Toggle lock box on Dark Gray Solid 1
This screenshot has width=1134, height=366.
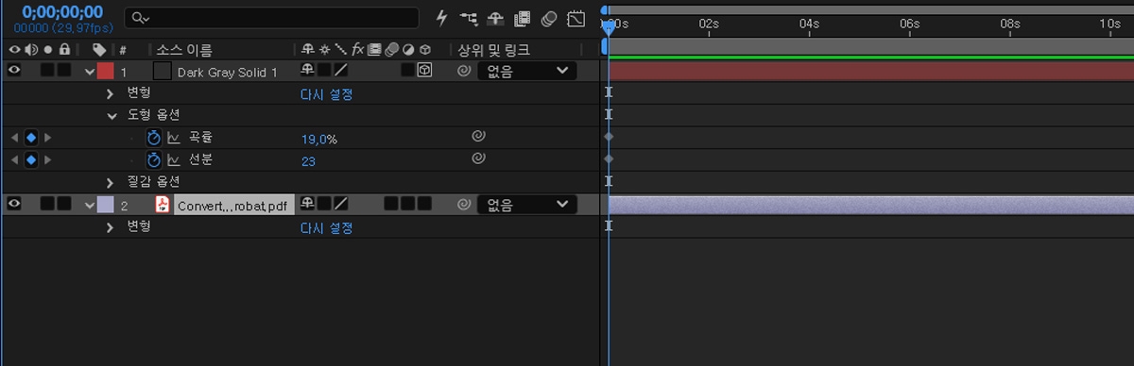[63, 71]
